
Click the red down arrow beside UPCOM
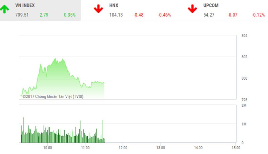click(192, 9)
